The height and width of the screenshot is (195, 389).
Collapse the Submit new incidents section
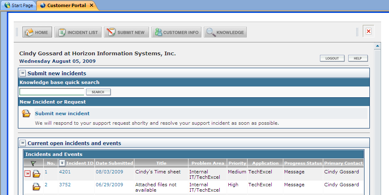click(23, 73)
